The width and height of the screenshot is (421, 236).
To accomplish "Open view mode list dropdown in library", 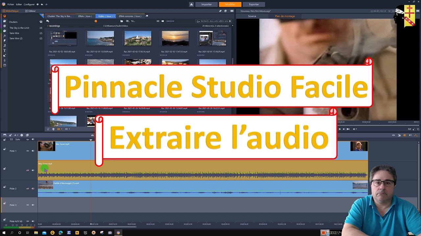I will (x=128, y=21).
